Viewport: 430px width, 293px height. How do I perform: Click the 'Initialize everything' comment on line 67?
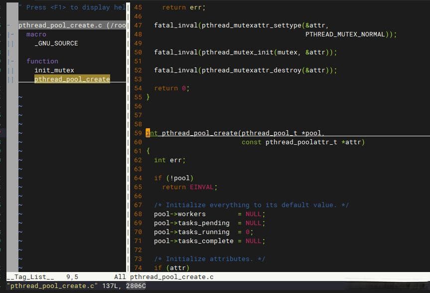pyautogui.click(x=251, y=205)
